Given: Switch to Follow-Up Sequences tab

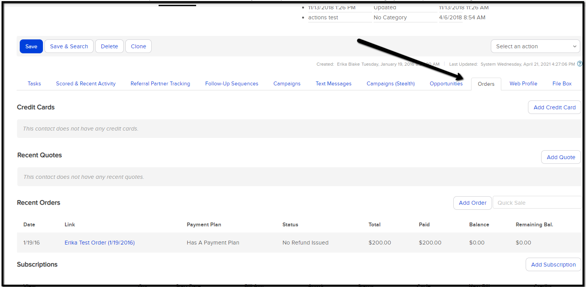Looking at the screenshot, I should 232,83.
